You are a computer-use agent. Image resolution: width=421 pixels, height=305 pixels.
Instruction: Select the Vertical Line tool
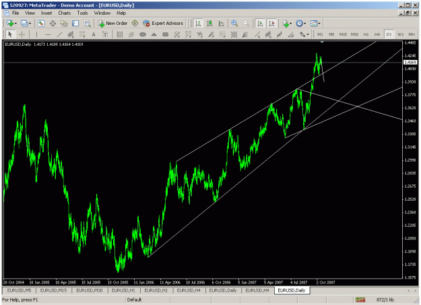point(36,34)
